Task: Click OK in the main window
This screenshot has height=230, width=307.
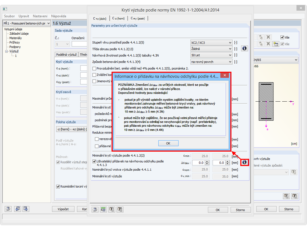Action: pyautogui.click(x=266, y=209)
